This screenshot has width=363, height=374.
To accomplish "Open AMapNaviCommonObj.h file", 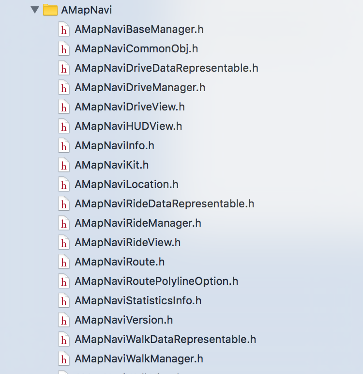I will (136, 48).
